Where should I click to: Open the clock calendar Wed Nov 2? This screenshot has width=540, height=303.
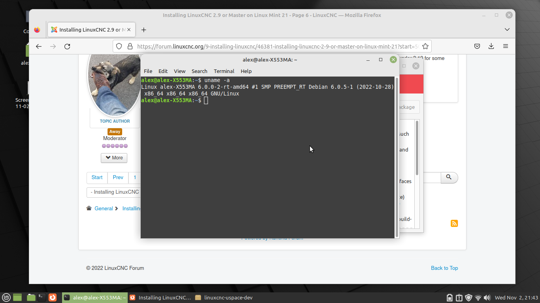(x=516, y=297)
